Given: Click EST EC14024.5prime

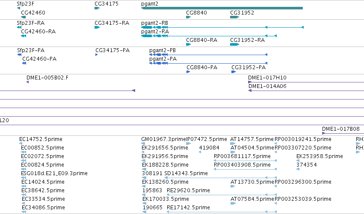Looking at the screenshot, I should click(24, 186).
